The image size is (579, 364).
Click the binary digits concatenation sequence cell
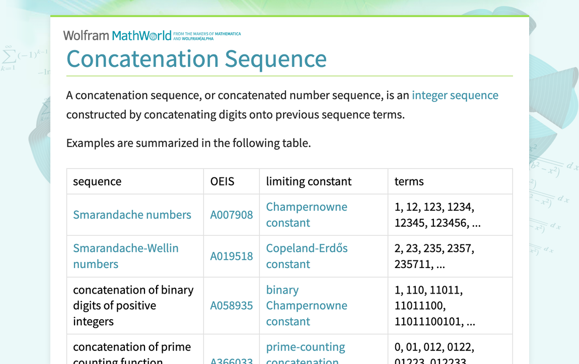[x=133, y=306]
